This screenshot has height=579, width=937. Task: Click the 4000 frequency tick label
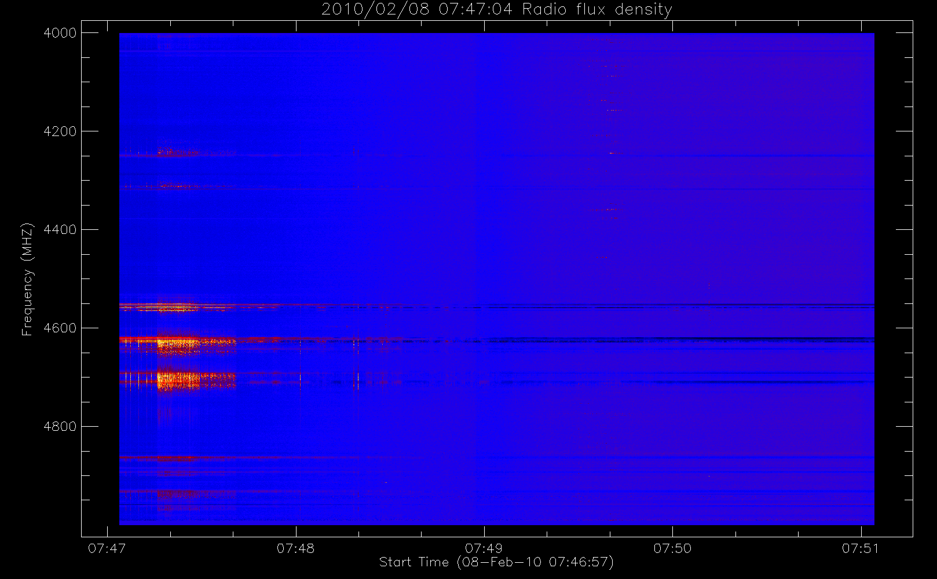60,33
